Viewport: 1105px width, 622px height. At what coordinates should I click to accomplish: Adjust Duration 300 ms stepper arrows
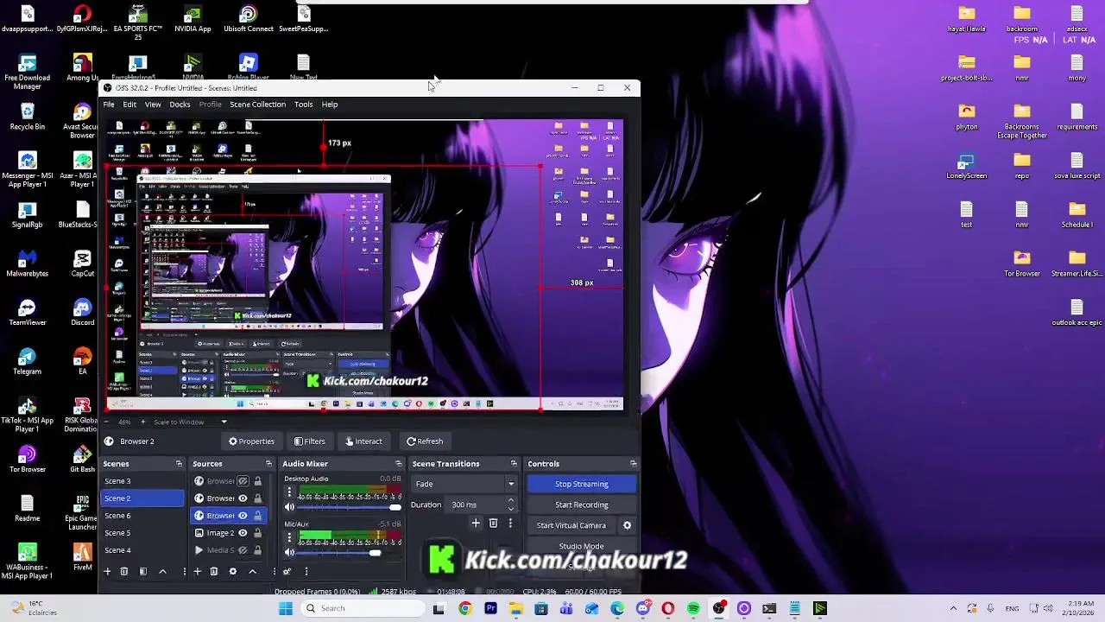click(510, 505)
